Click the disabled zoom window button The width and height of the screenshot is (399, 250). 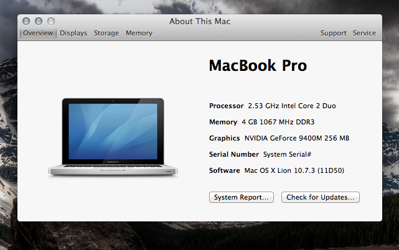click(51, 21)
